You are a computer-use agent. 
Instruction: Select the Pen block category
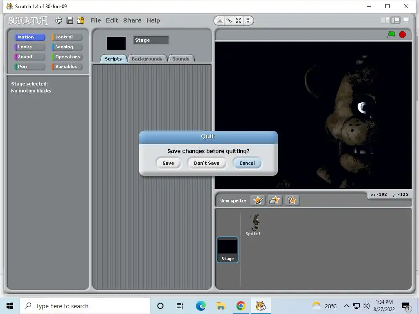pos(29,67)
